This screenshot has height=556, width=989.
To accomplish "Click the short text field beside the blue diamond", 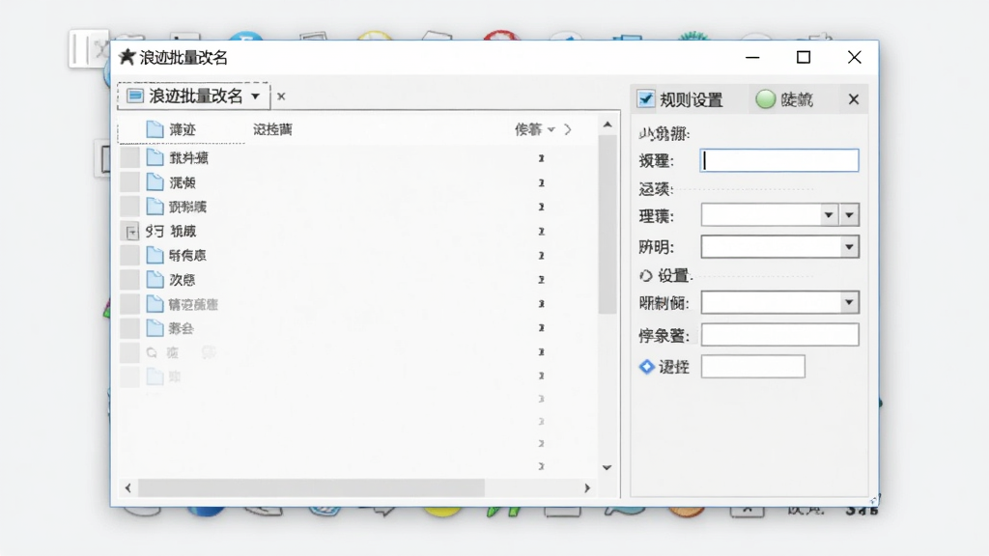I will click(x=753, y=367).
